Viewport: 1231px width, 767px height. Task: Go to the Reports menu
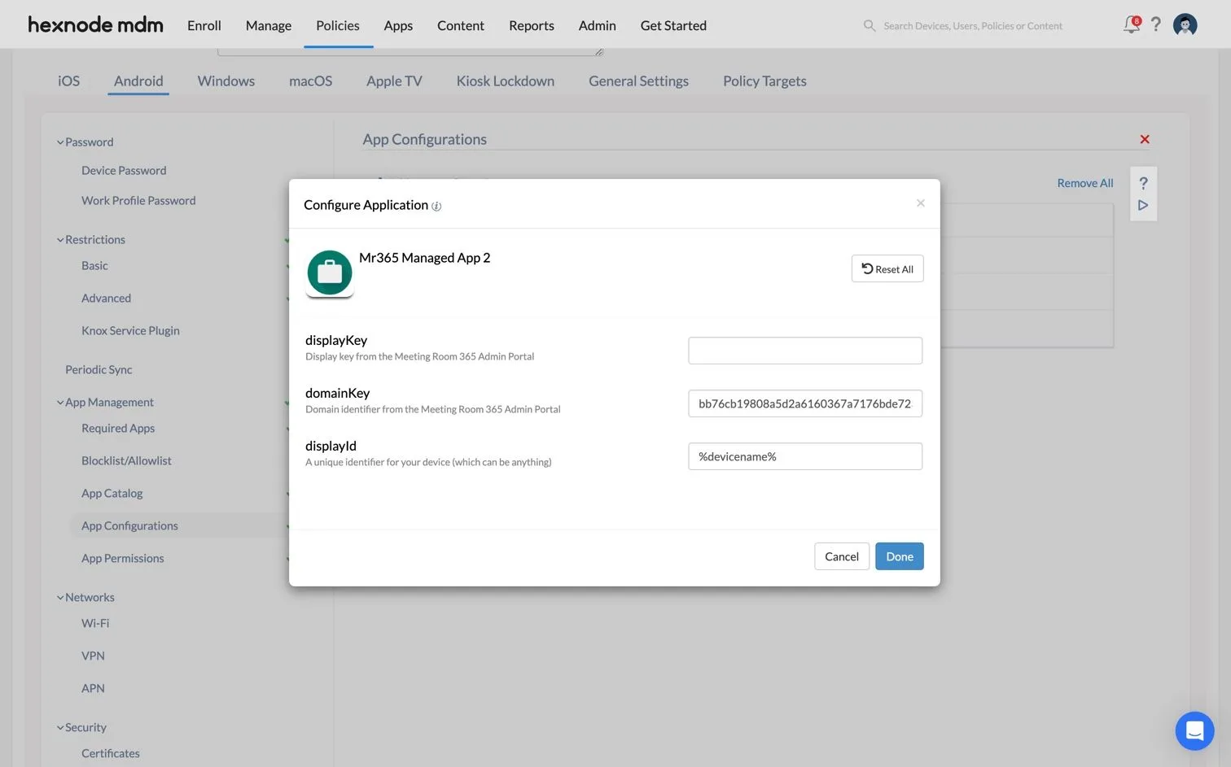[532, 25]
